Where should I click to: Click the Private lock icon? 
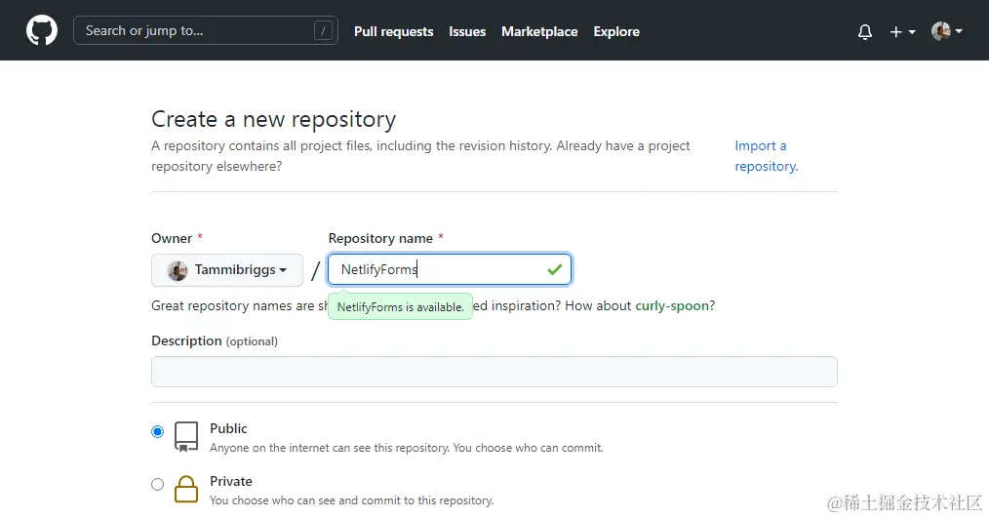[186, 490]
